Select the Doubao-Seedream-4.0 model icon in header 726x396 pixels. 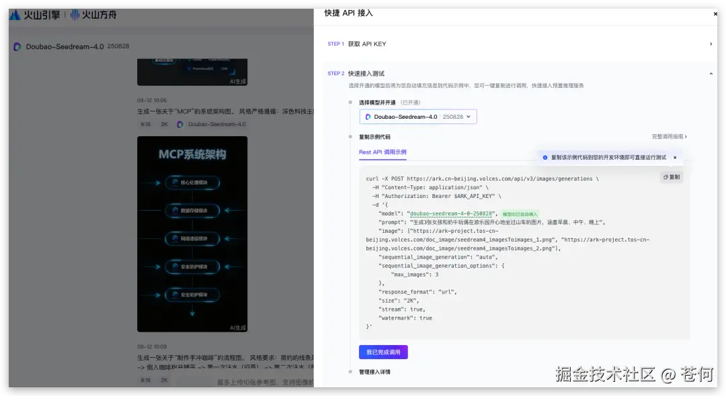coord(16,46)
